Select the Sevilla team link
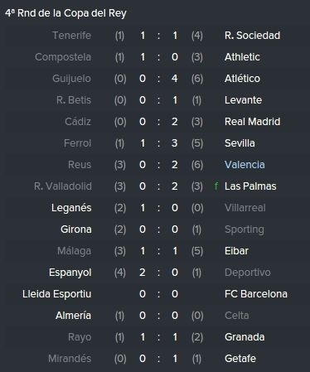Screen dimensions: 310x372 240,143
